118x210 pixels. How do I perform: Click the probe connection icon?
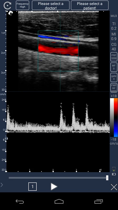(114, 169)
